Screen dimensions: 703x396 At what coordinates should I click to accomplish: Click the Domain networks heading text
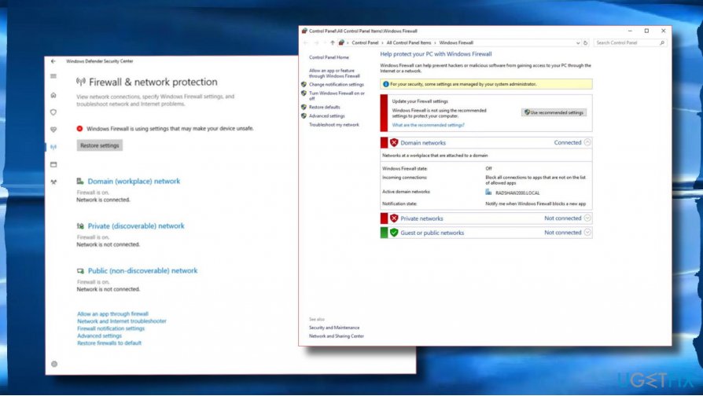423,142
